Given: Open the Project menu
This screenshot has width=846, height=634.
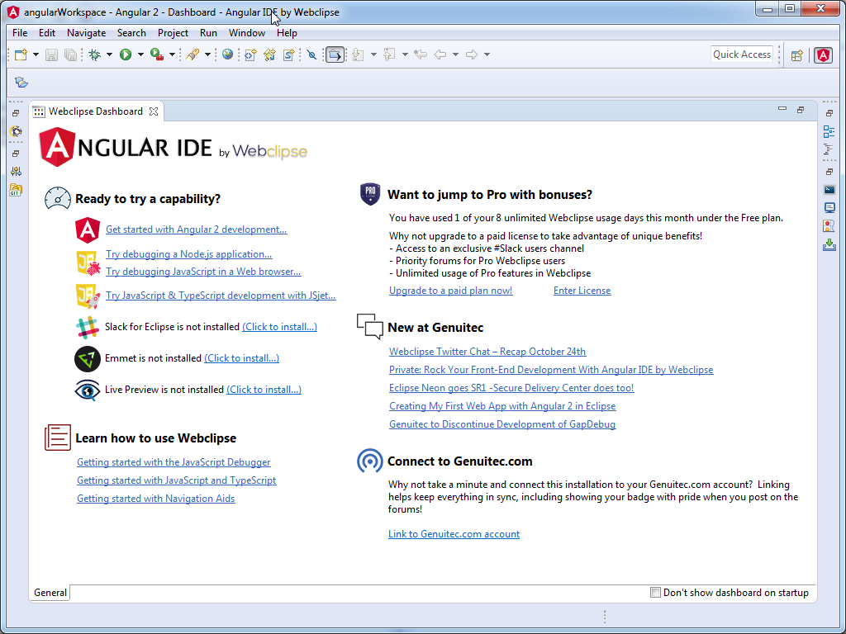Looking at the screenshot, I should click(x=173, y=33).
